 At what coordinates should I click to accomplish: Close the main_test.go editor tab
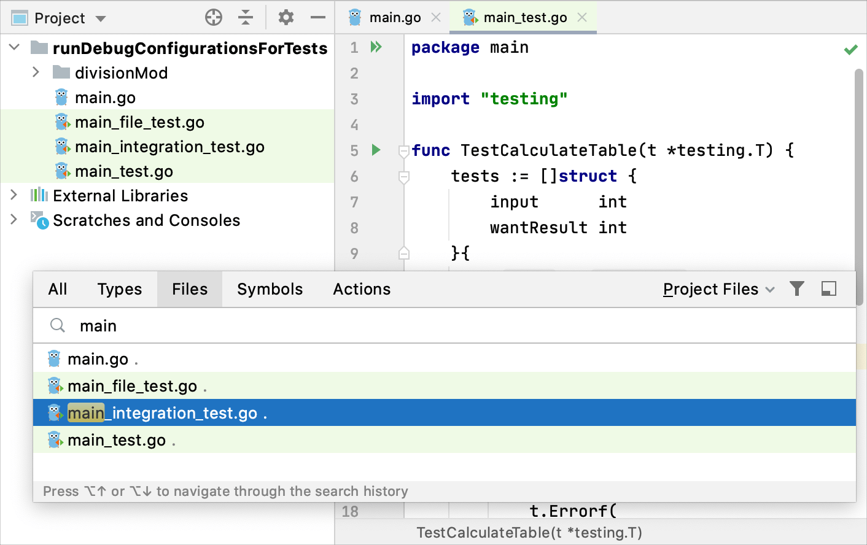pos(582,17)
